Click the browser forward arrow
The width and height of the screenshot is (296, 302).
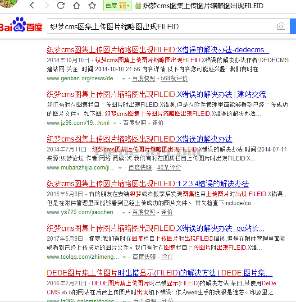pos(47,5)
